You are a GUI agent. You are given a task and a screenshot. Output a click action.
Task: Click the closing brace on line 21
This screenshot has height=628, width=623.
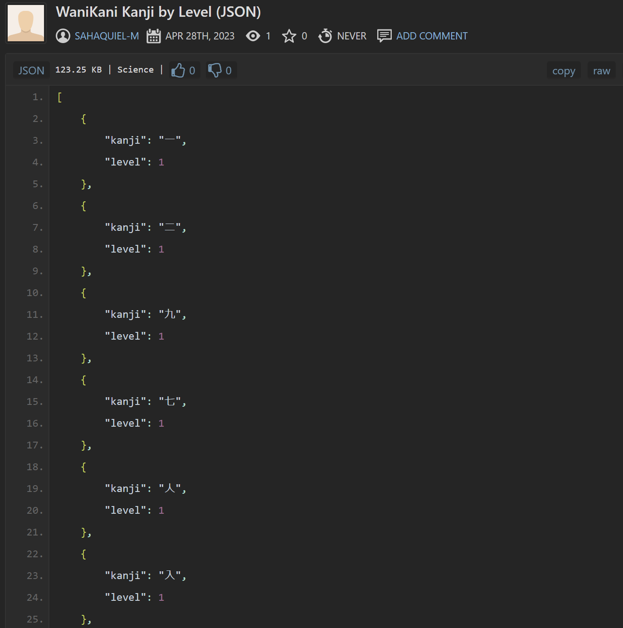83,532
